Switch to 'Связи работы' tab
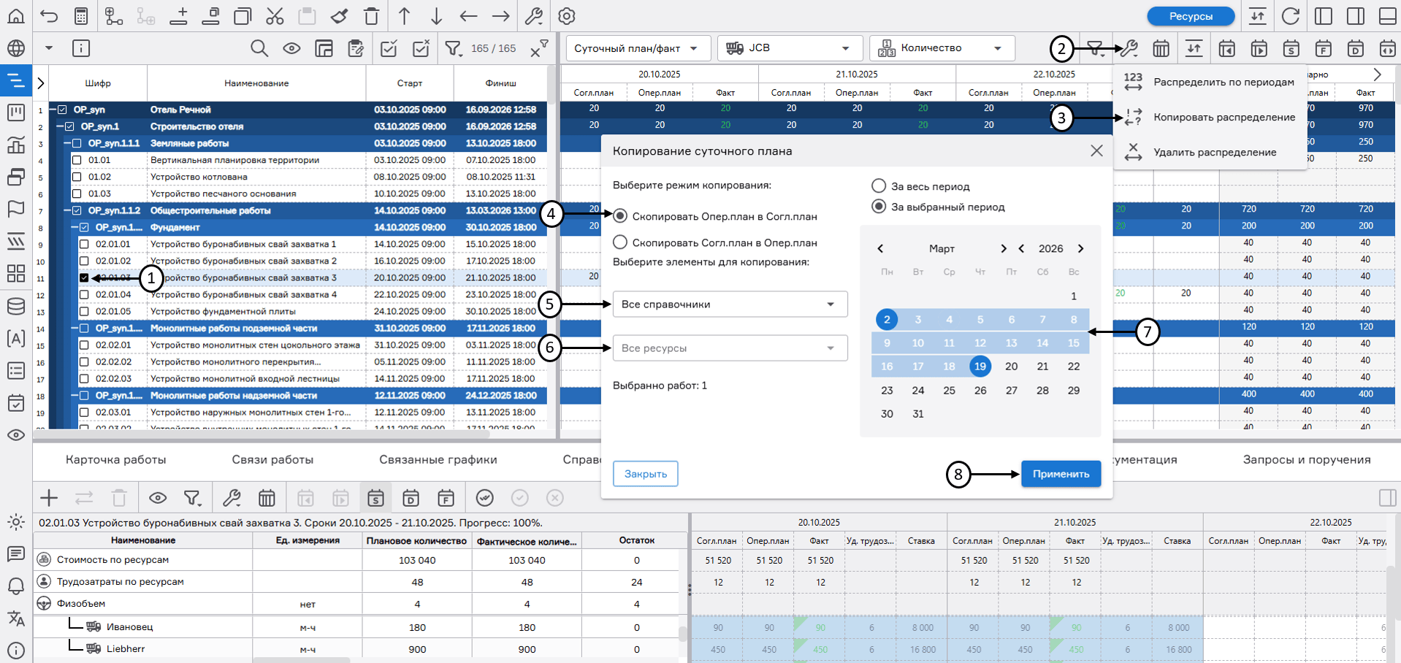The image size is (1401, 663). coord(272,459)
